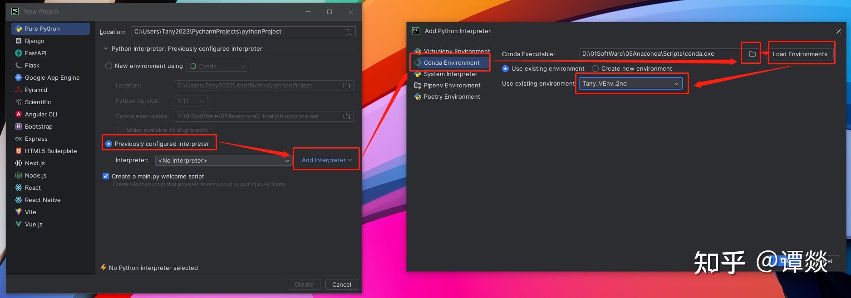Screen dimensions: 851x298
Task: Click Load Environments button
Action: 800,54
